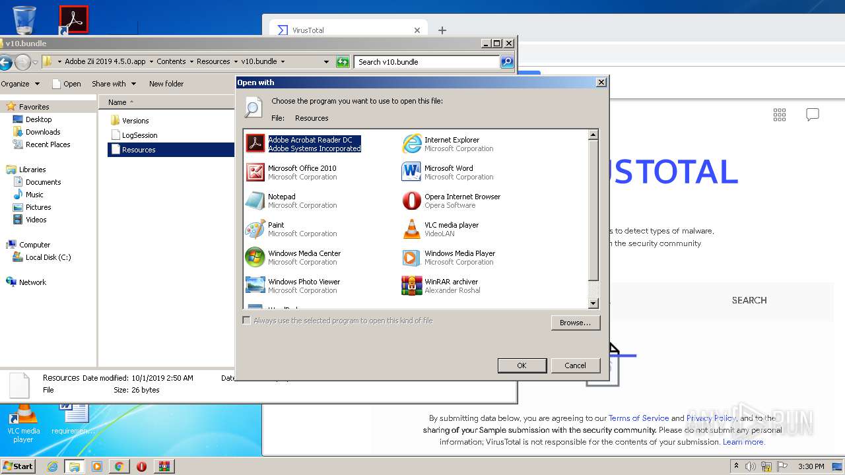Toggle 'Always use the selected program' checkbox
The width and height of the screenshot is (845, 475).
(246, 321)
